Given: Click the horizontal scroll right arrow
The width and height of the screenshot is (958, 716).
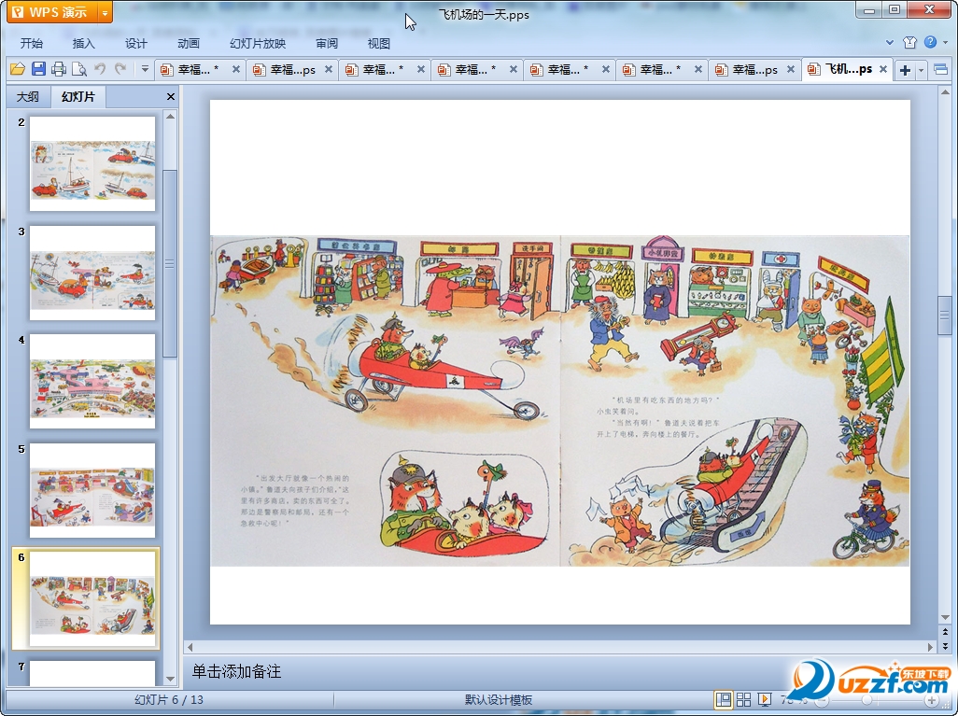Looking at the screenshot, I should (x=931, y=647).
